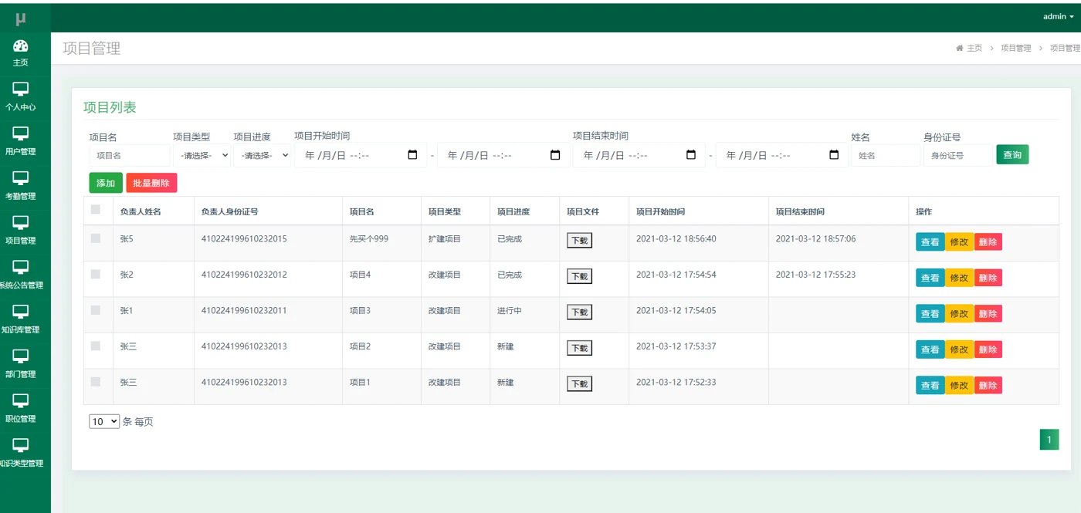The image size is (1081, 513).
Task: Open calendar picker for first 项目结束时间 field
Action: (691, 155)
